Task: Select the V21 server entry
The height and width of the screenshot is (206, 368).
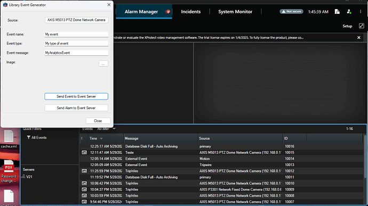Action: pos(29,177)
